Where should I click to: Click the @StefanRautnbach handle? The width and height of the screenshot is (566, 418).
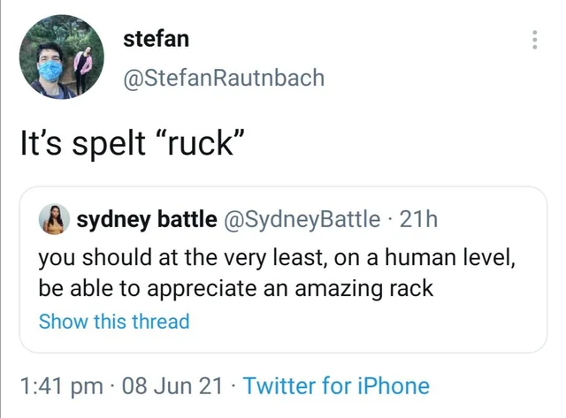[x=224, y=78]
